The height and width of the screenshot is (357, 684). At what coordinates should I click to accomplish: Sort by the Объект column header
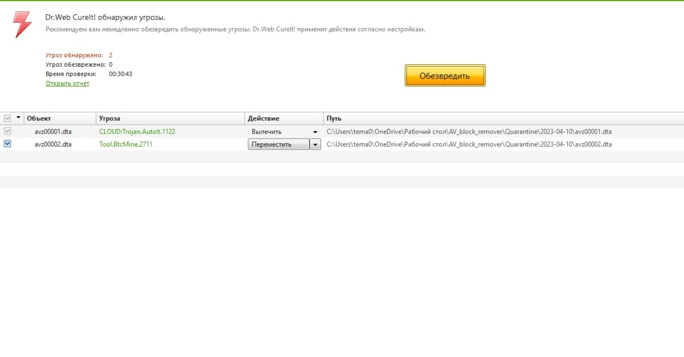(x=60, y=118)
